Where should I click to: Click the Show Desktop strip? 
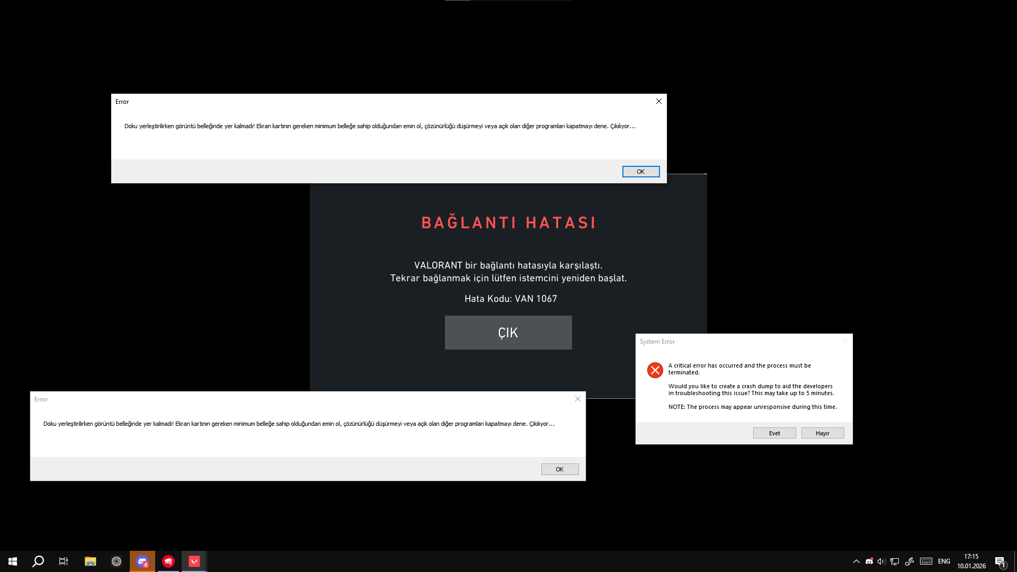pyautogui.click(x=1015, y=561)
